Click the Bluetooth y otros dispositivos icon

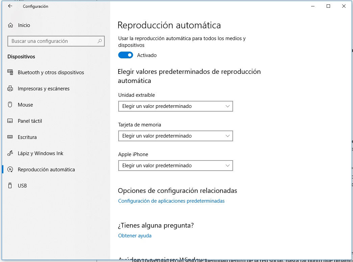pos(10,72)
